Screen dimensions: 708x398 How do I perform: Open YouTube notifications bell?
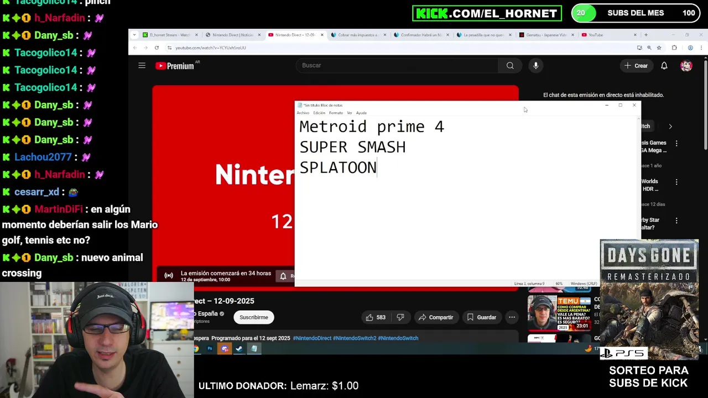tap(664, 66)
